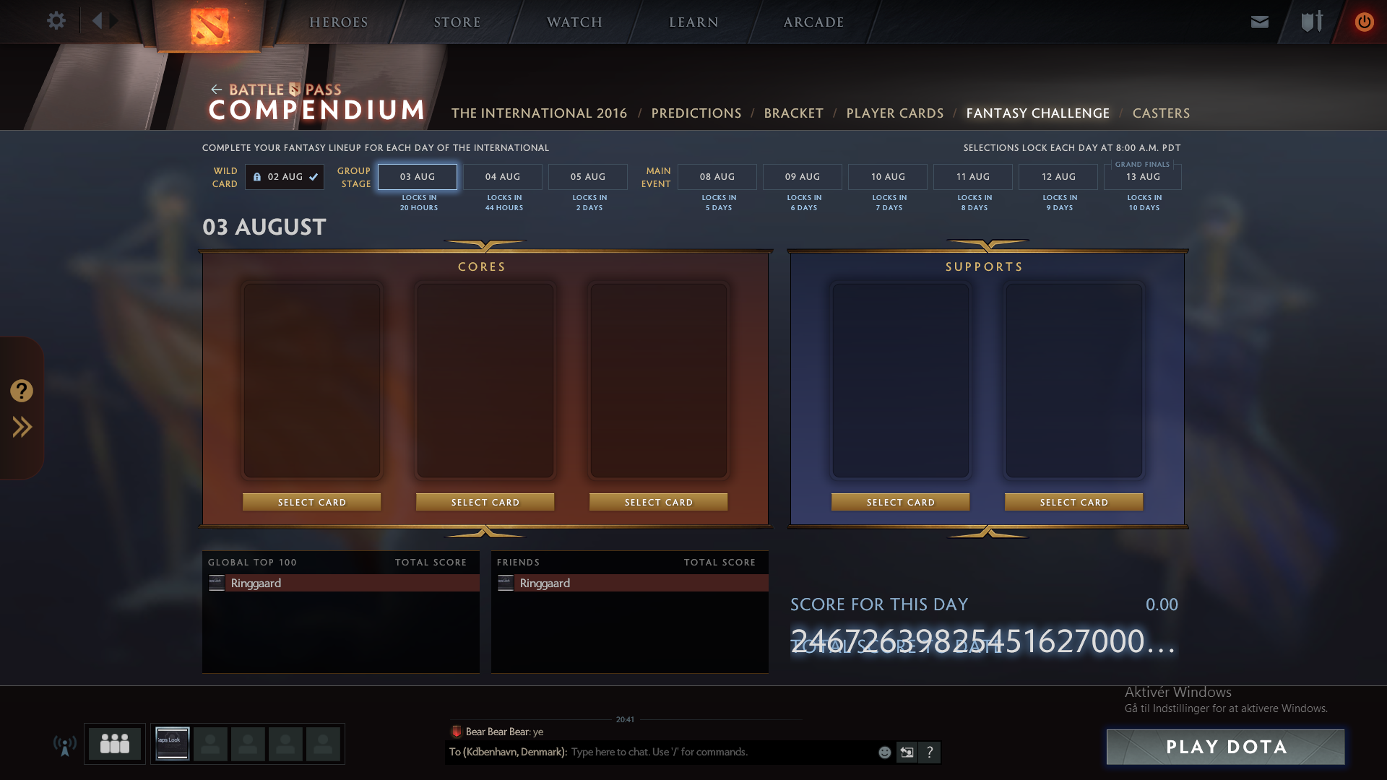This screenshot has height=780, width=1387.
Task: Open the armory shield and sword icon
Action: pyautogui.click(x=1311, y=22)
